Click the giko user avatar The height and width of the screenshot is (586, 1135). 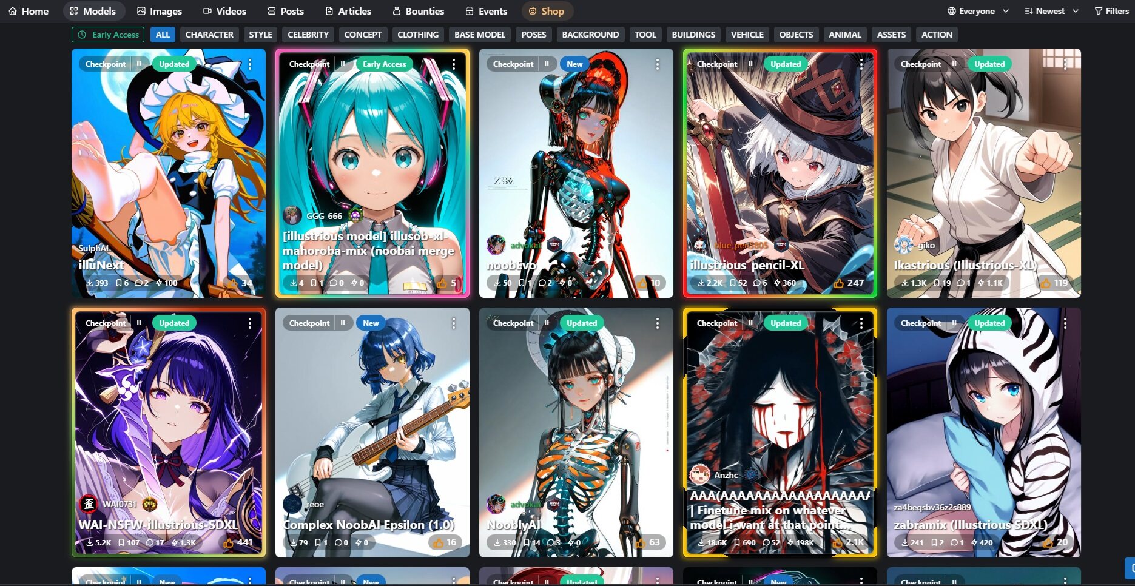pyautogui.click(x=904, y=244)
